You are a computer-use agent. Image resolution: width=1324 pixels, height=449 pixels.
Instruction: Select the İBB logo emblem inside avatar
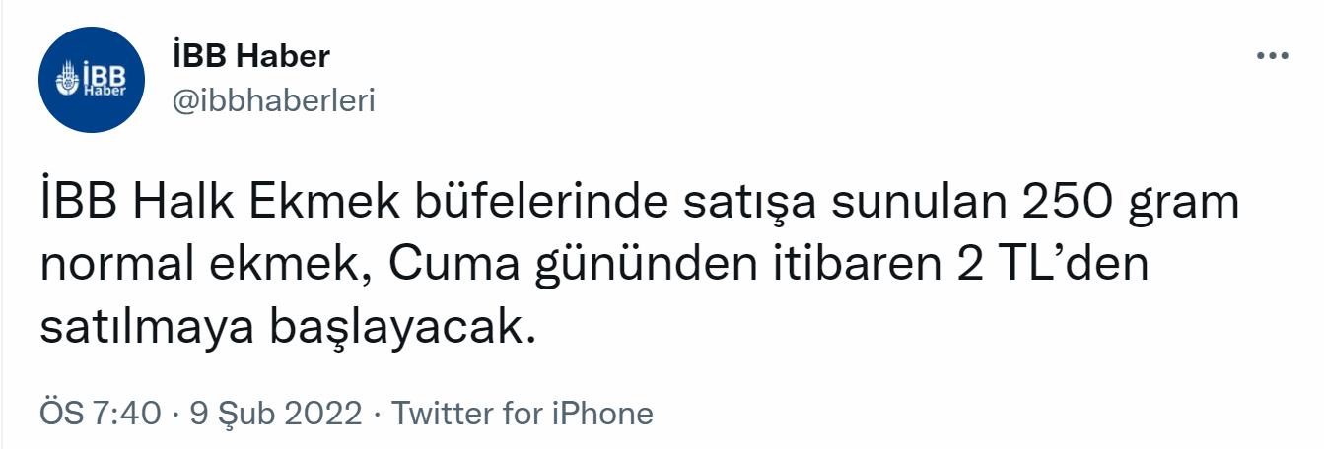pos(67,78)
